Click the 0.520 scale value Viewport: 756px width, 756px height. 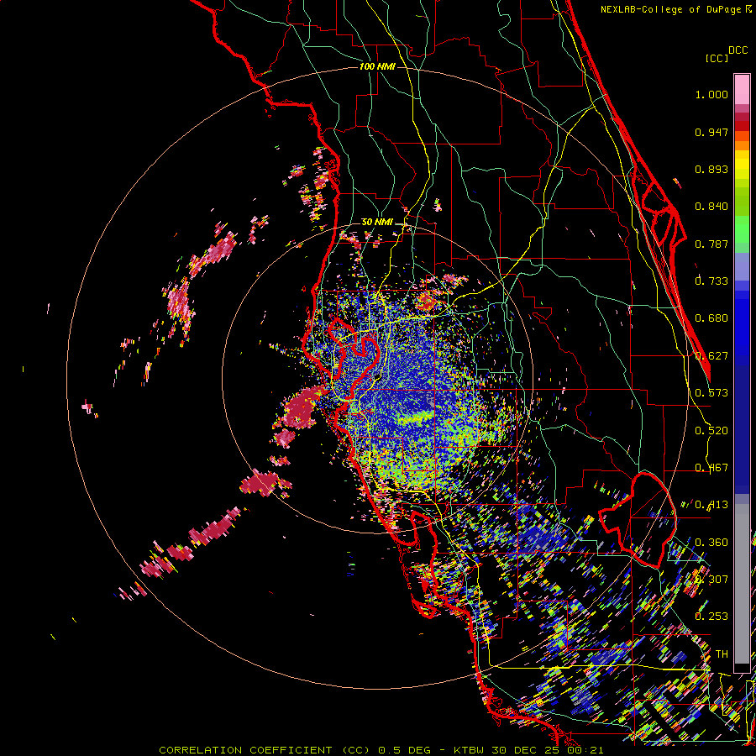pyautogui.click(x=711, y=431)
